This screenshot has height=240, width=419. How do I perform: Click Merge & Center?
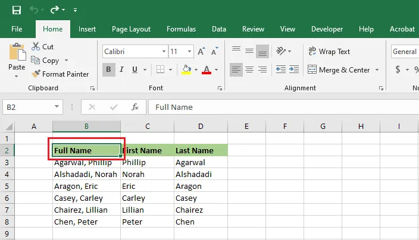[x=339, y=70]
